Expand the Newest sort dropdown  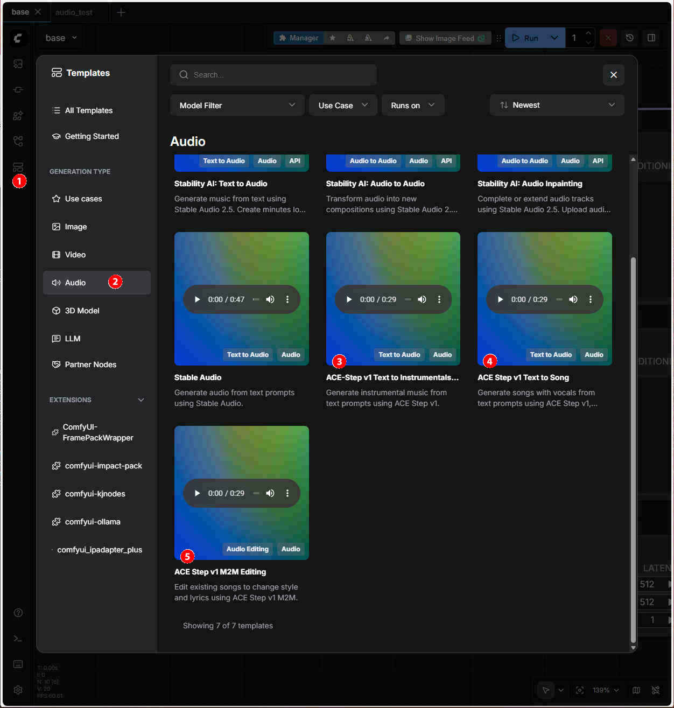click(557, 105)
